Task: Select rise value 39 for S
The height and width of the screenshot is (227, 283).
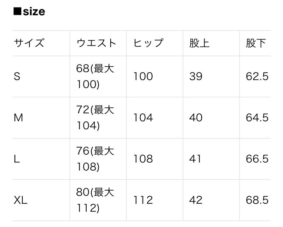Action: coord(196,76)
